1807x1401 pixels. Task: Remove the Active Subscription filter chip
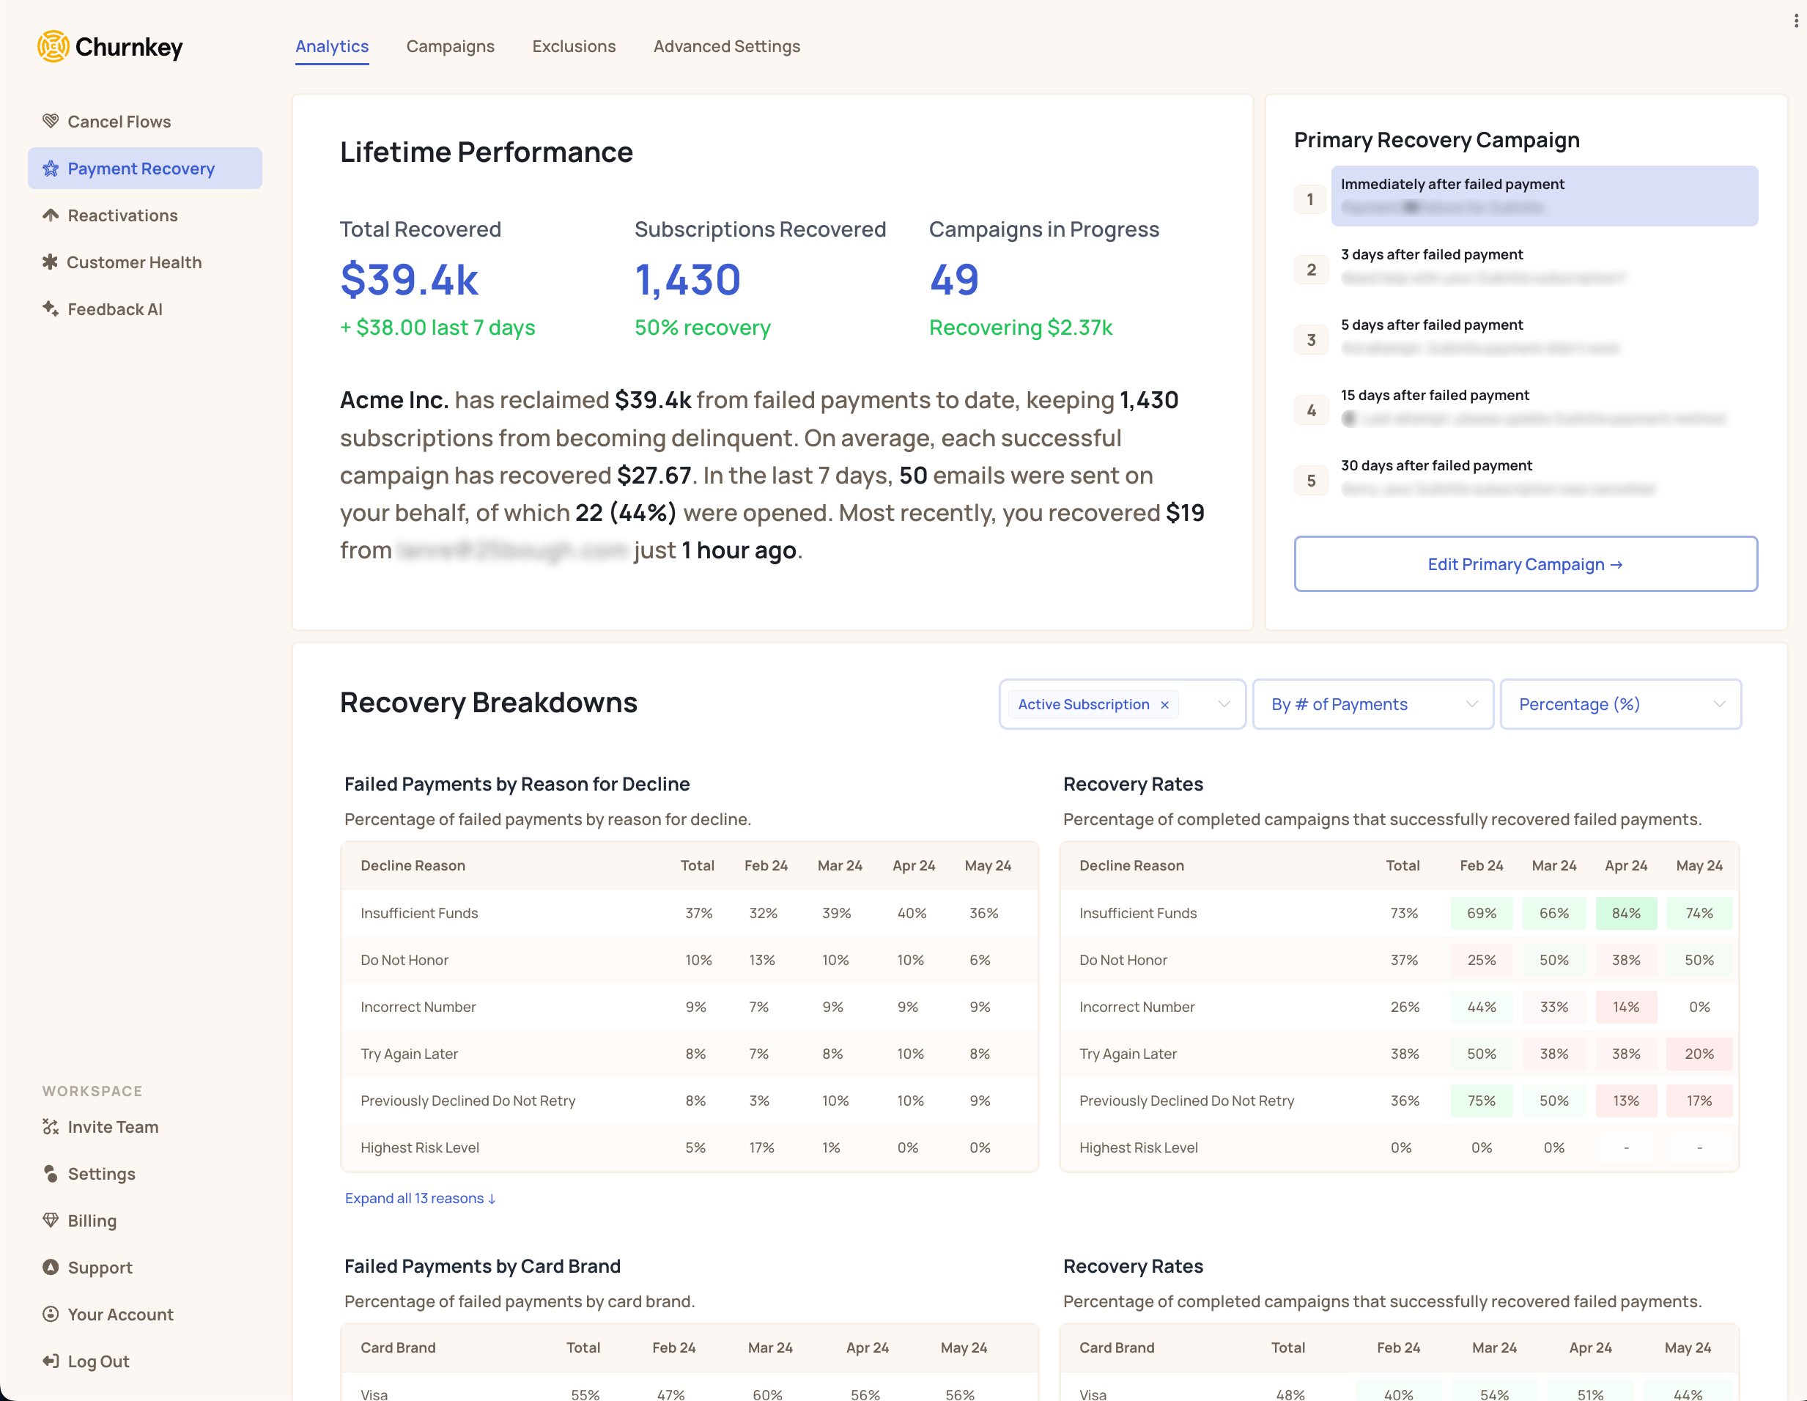point(1164,704)
